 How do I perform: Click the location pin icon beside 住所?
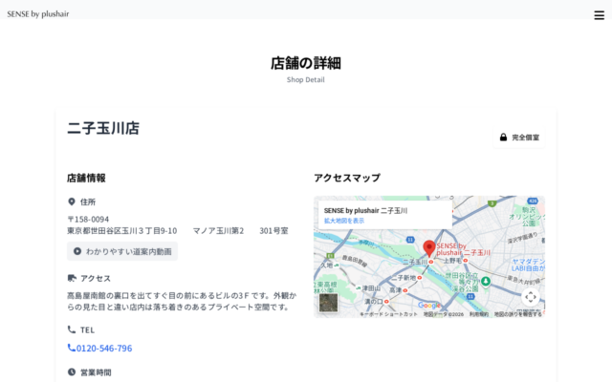click(72, 202)
